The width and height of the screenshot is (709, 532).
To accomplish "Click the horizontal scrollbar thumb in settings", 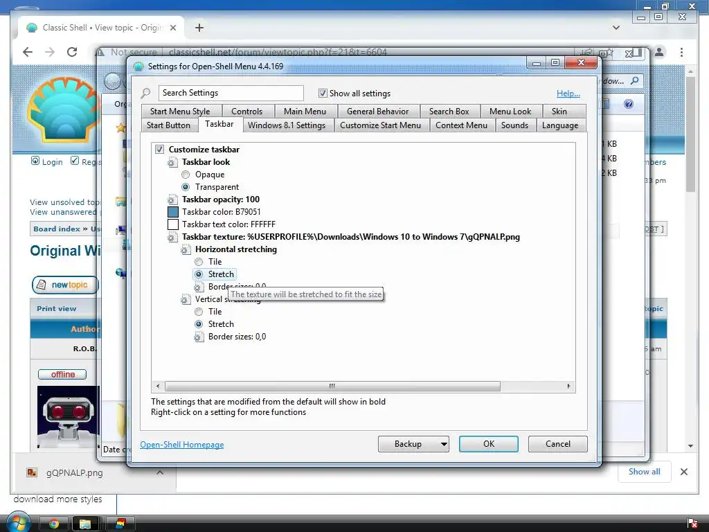I will click(332, 386).
